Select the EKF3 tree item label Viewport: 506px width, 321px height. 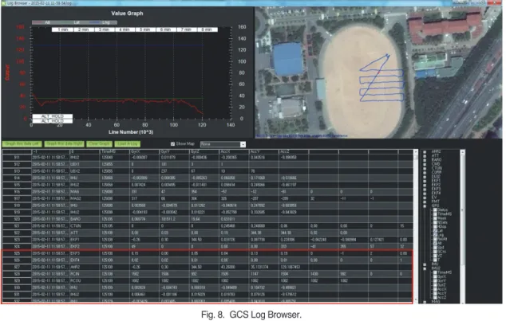click(436, 189)
